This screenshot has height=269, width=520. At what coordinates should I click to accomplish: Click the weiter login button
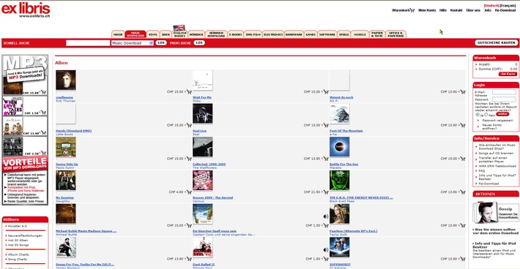point(502,114)
